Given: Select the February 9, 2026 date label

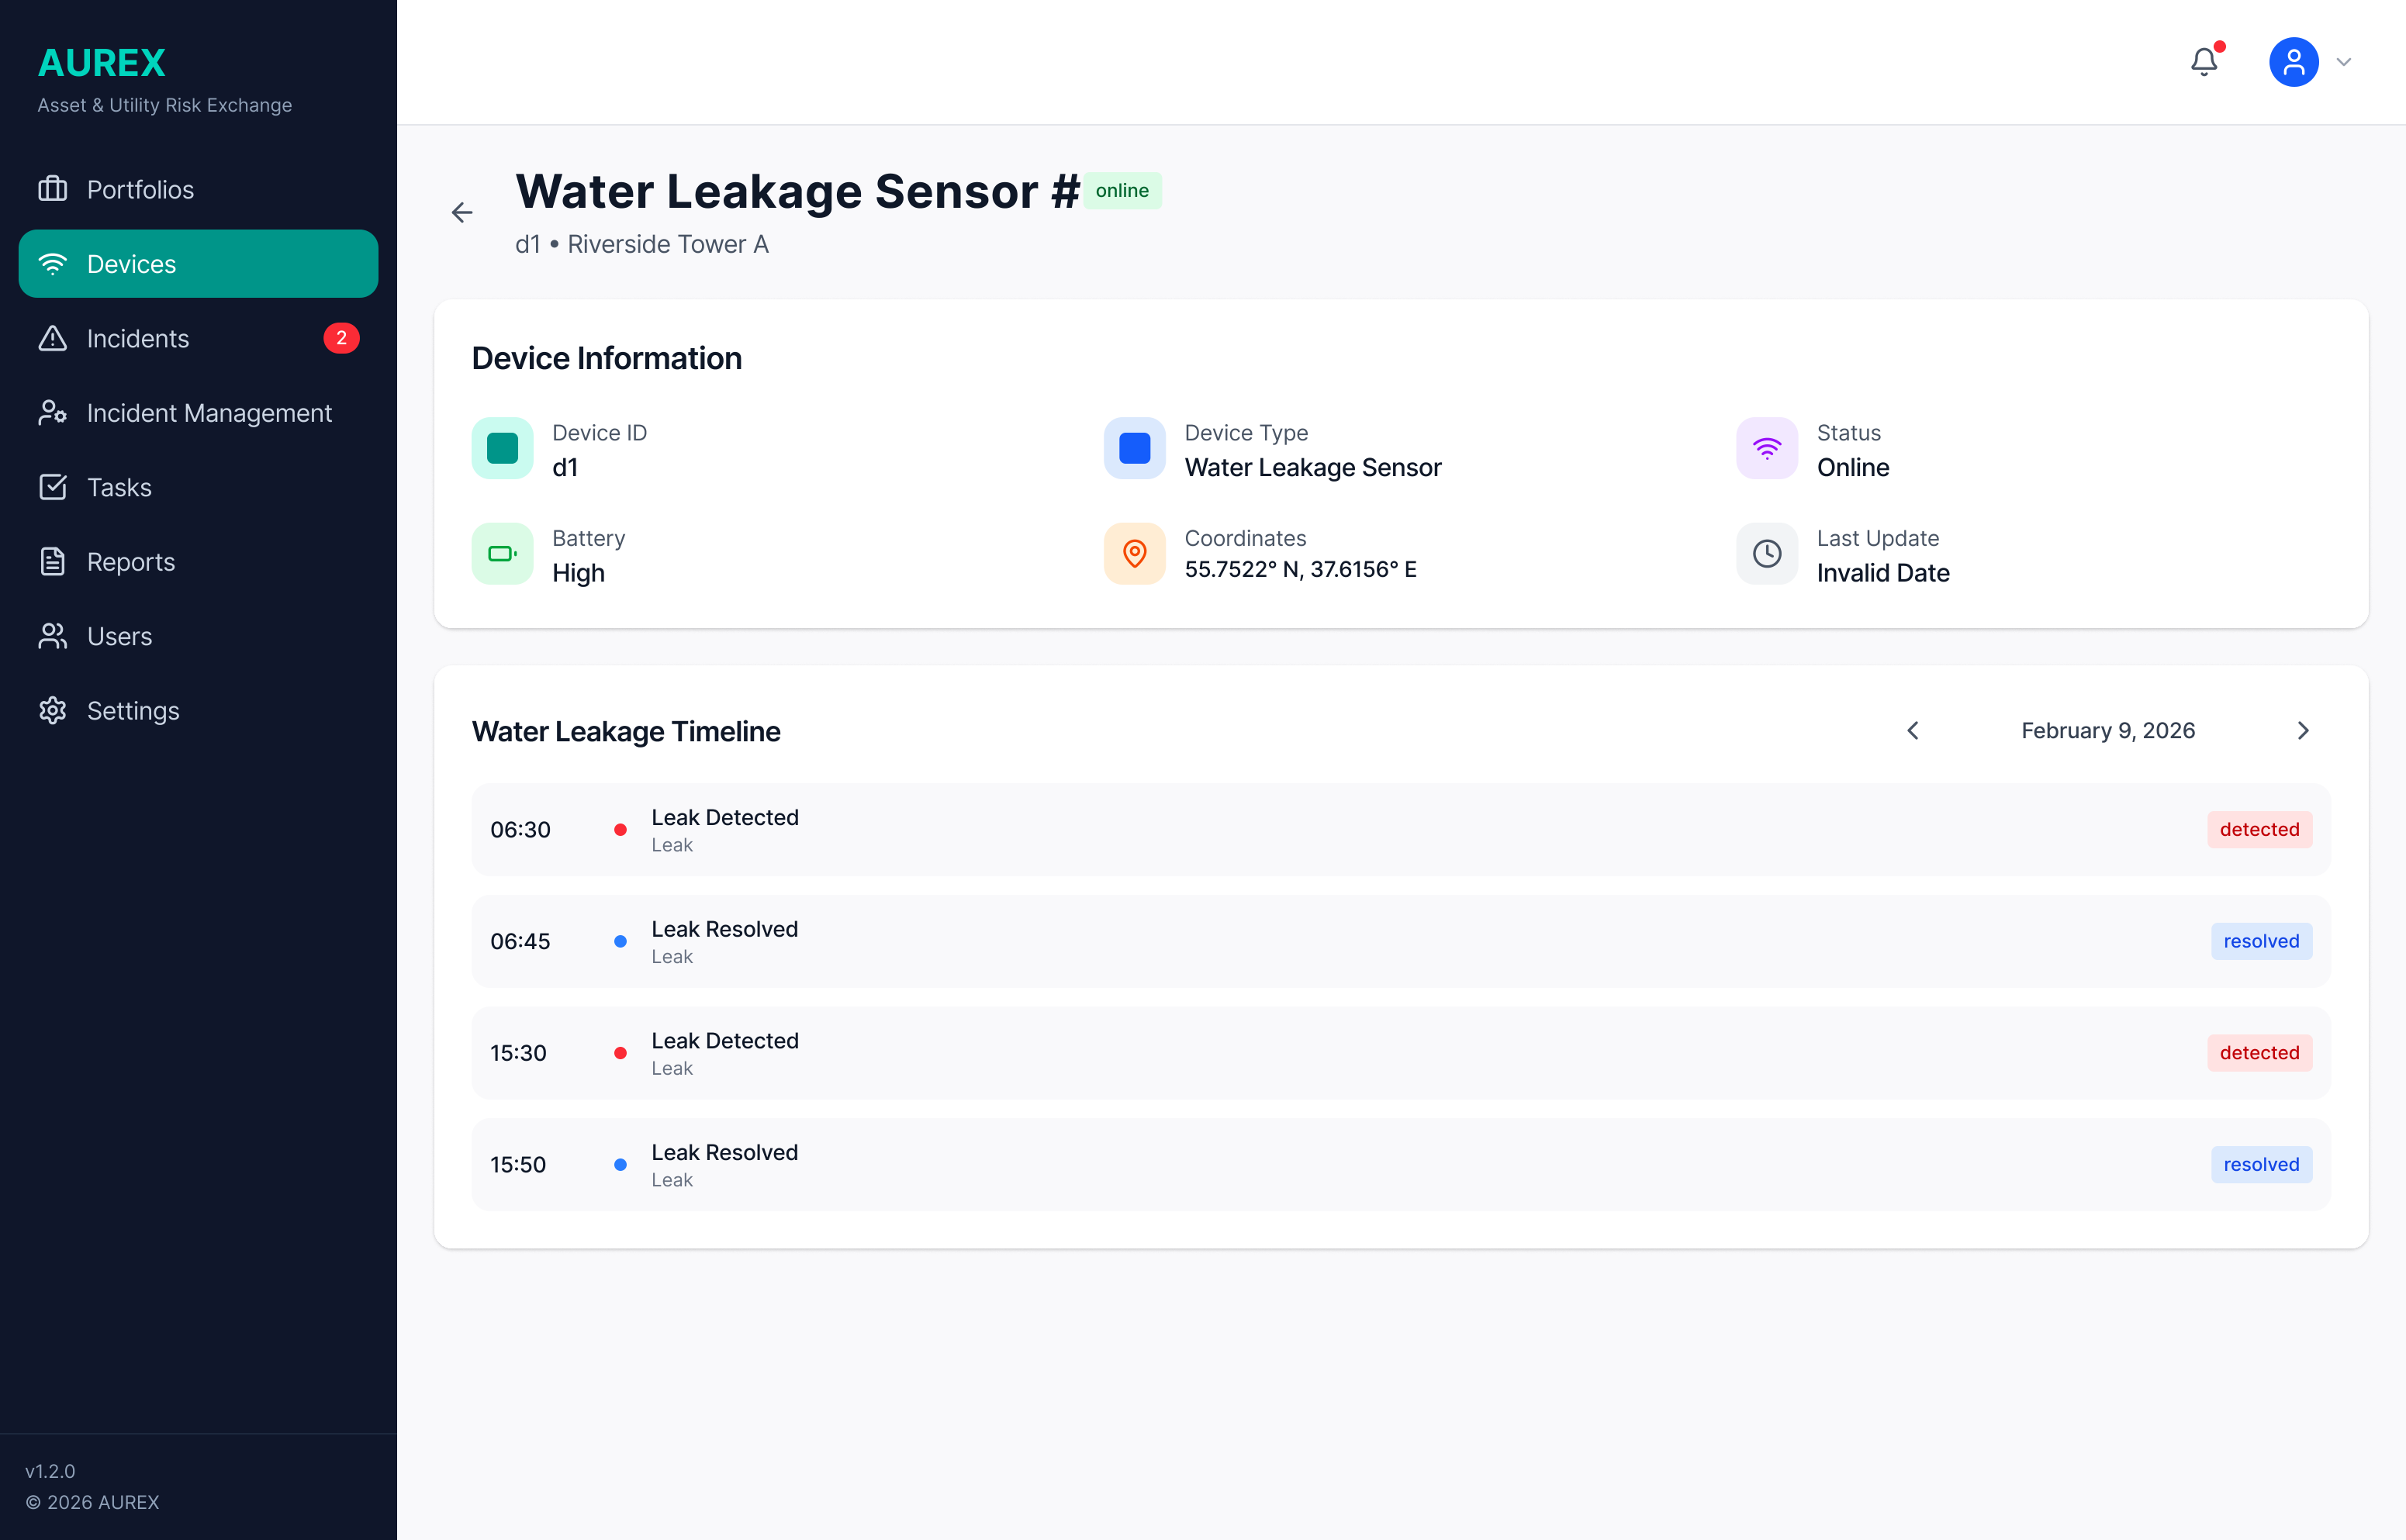Looking at the screenshot, I should (2108, 730).
